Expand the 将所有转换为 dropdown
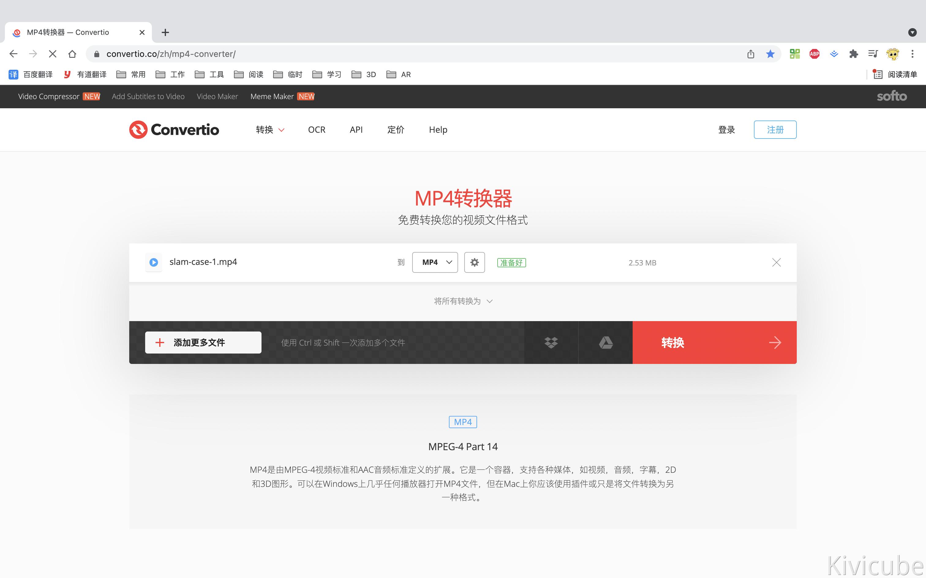The height and width of the screenshot is (578, 926). [463, 301]
